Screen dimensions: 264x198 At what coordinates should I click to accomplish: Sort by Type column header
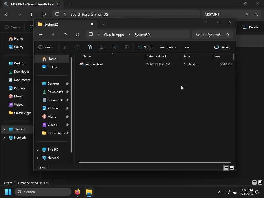(x=197, y=56)
